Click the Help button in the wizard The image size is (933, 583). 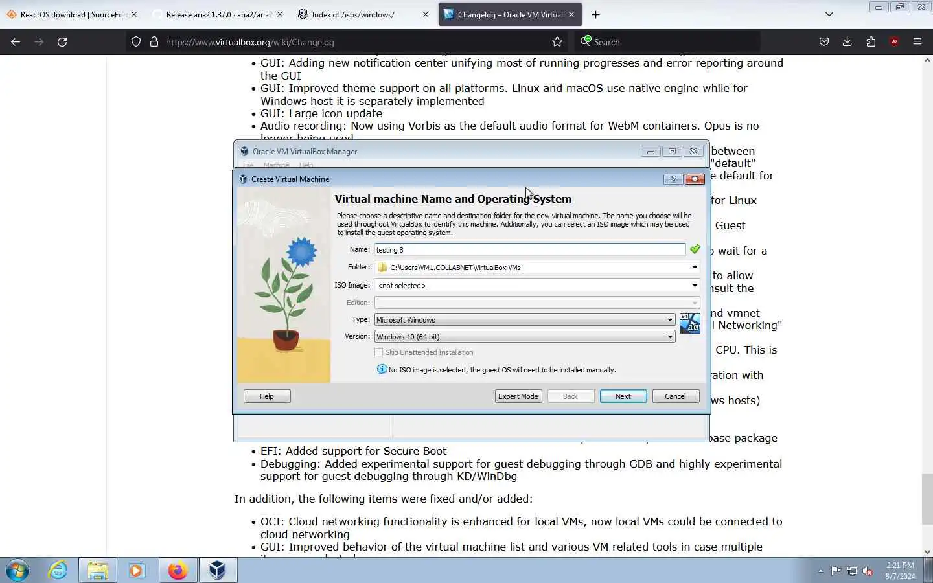267,396
